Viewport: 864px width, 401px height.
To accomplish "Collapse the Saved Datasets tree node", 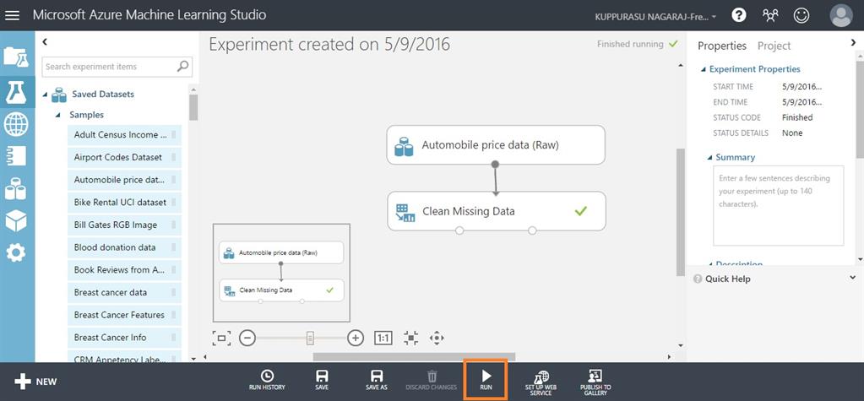I will 45,95.
